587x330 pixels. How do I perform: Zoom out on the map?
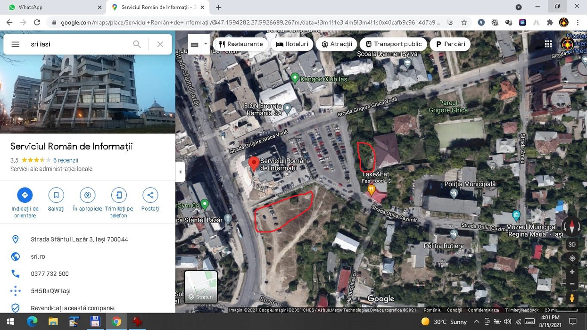pyautogui.click(x=572, y=284)
